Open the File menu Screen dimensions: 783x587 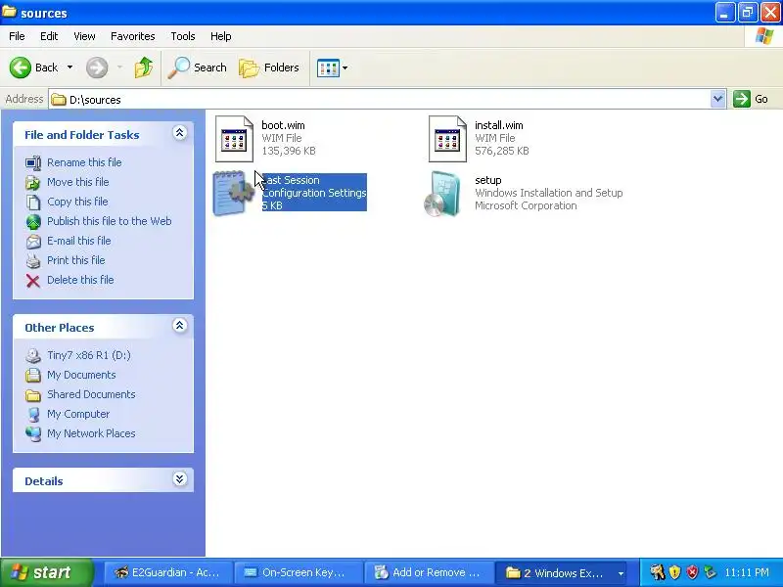[x=17, y=36]
